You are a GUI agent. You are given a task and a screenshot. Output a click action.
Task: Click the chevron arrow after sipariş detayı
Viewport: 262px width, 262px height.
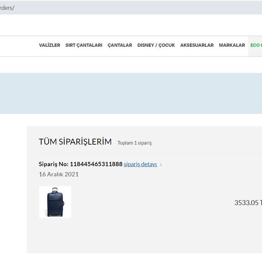161,165
